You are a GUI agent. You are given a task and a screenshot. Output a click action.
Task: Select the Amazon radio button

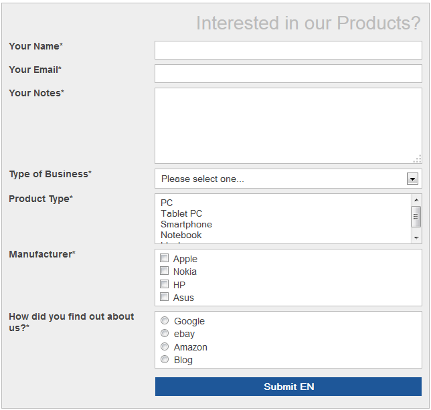[165, 346]
